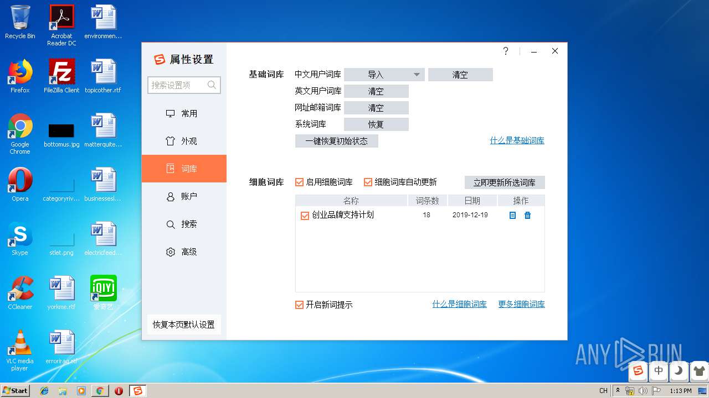Toggle 细胞词库自动更新 checkbox
This screenshot has width=709, height=398.
pyautogui.click(x=368, y=182)
